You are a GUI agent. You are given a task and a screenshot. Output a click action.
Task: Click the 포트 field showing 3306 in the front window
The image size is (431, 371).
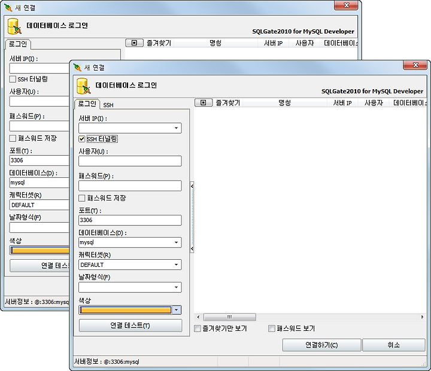tap(130, 220)
